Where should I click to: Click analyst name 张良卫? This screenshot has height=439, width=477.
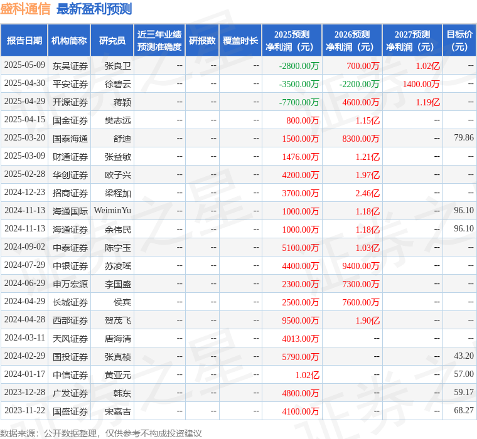pyautogui.click(x=118, y=65)
